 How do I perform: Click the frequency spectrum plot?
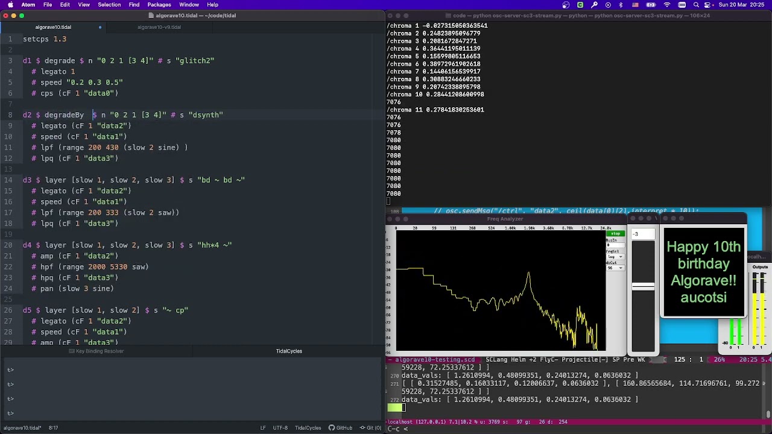(x=501, y=291)
